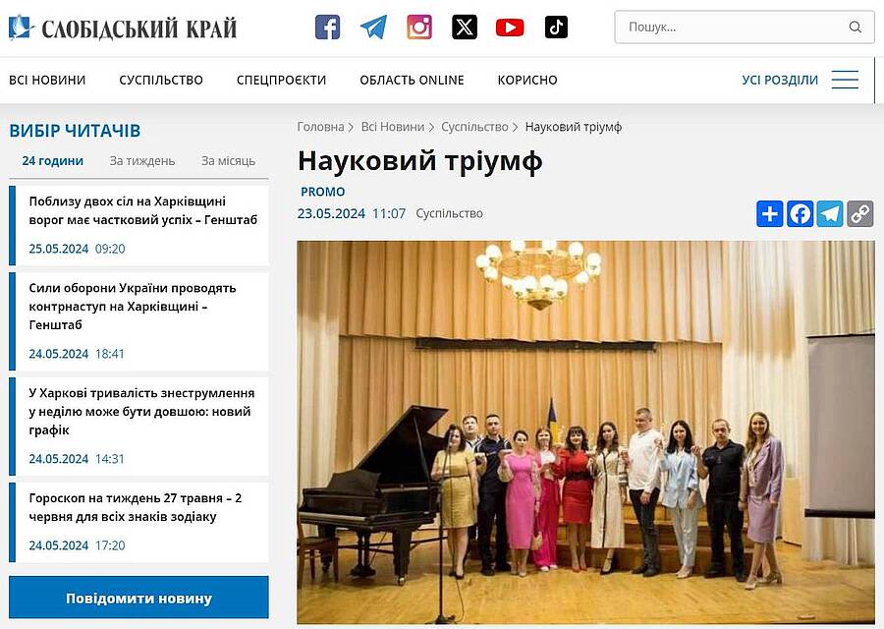Open СПЕЦПРОЄКТИ menu item
This screenshot has height=629, width=884.
point(281,81)
